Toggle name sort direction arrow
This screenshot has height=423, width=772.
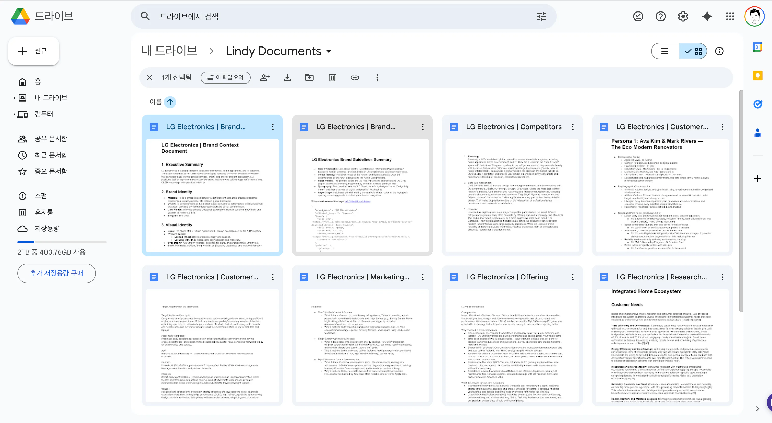click(170, 102)
